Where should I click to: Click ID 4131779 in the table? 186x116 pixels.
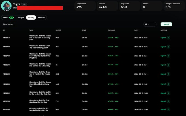point(6,47)
